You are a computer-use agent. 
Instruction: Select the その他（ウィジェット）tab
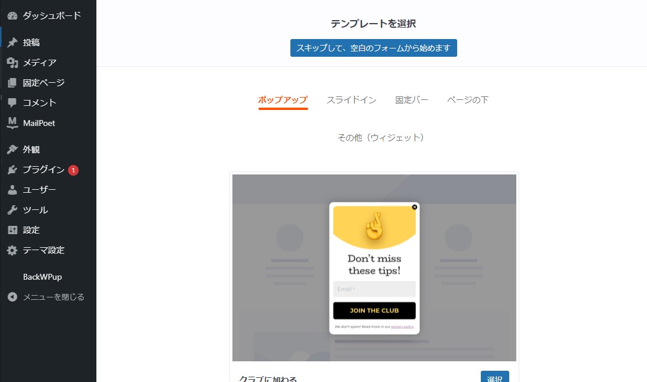click(x=381, y=138)
